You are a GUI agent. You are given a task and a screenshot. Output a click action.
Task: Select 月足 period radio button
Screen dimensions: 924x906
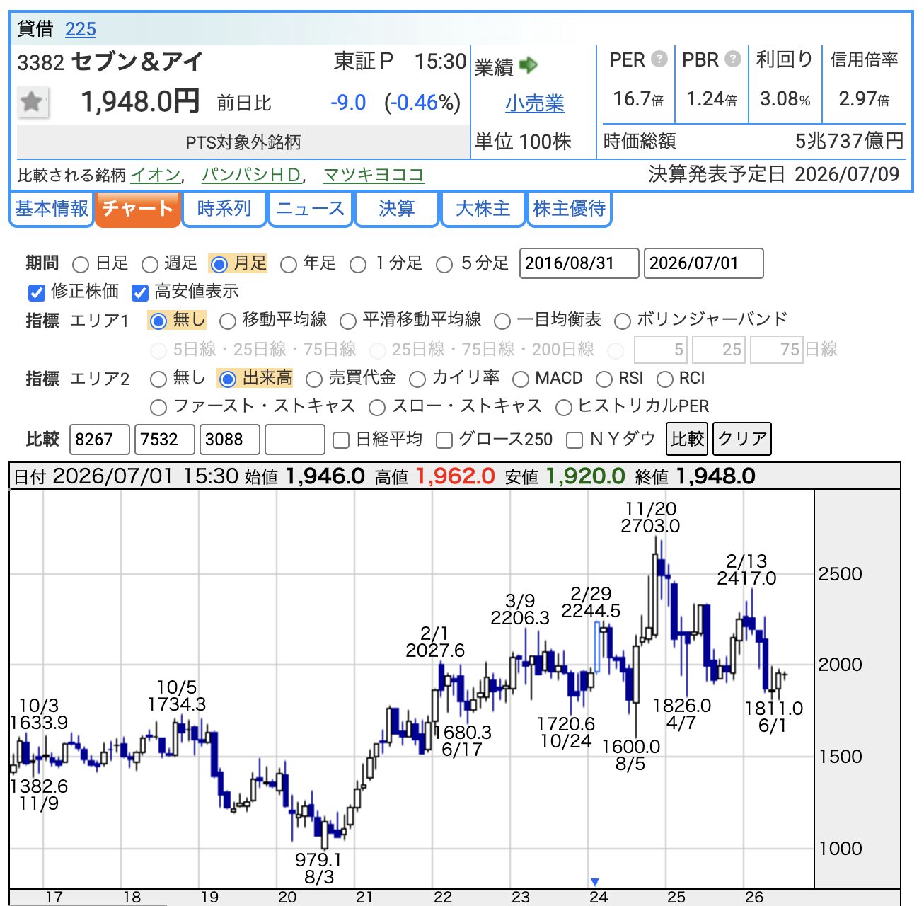(x=219, y=265)
